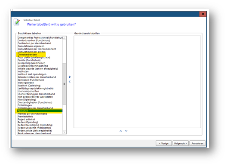Choose Project activiteit list entry
The width and height of the screenshot is (227, 166).
coord(27,120)
